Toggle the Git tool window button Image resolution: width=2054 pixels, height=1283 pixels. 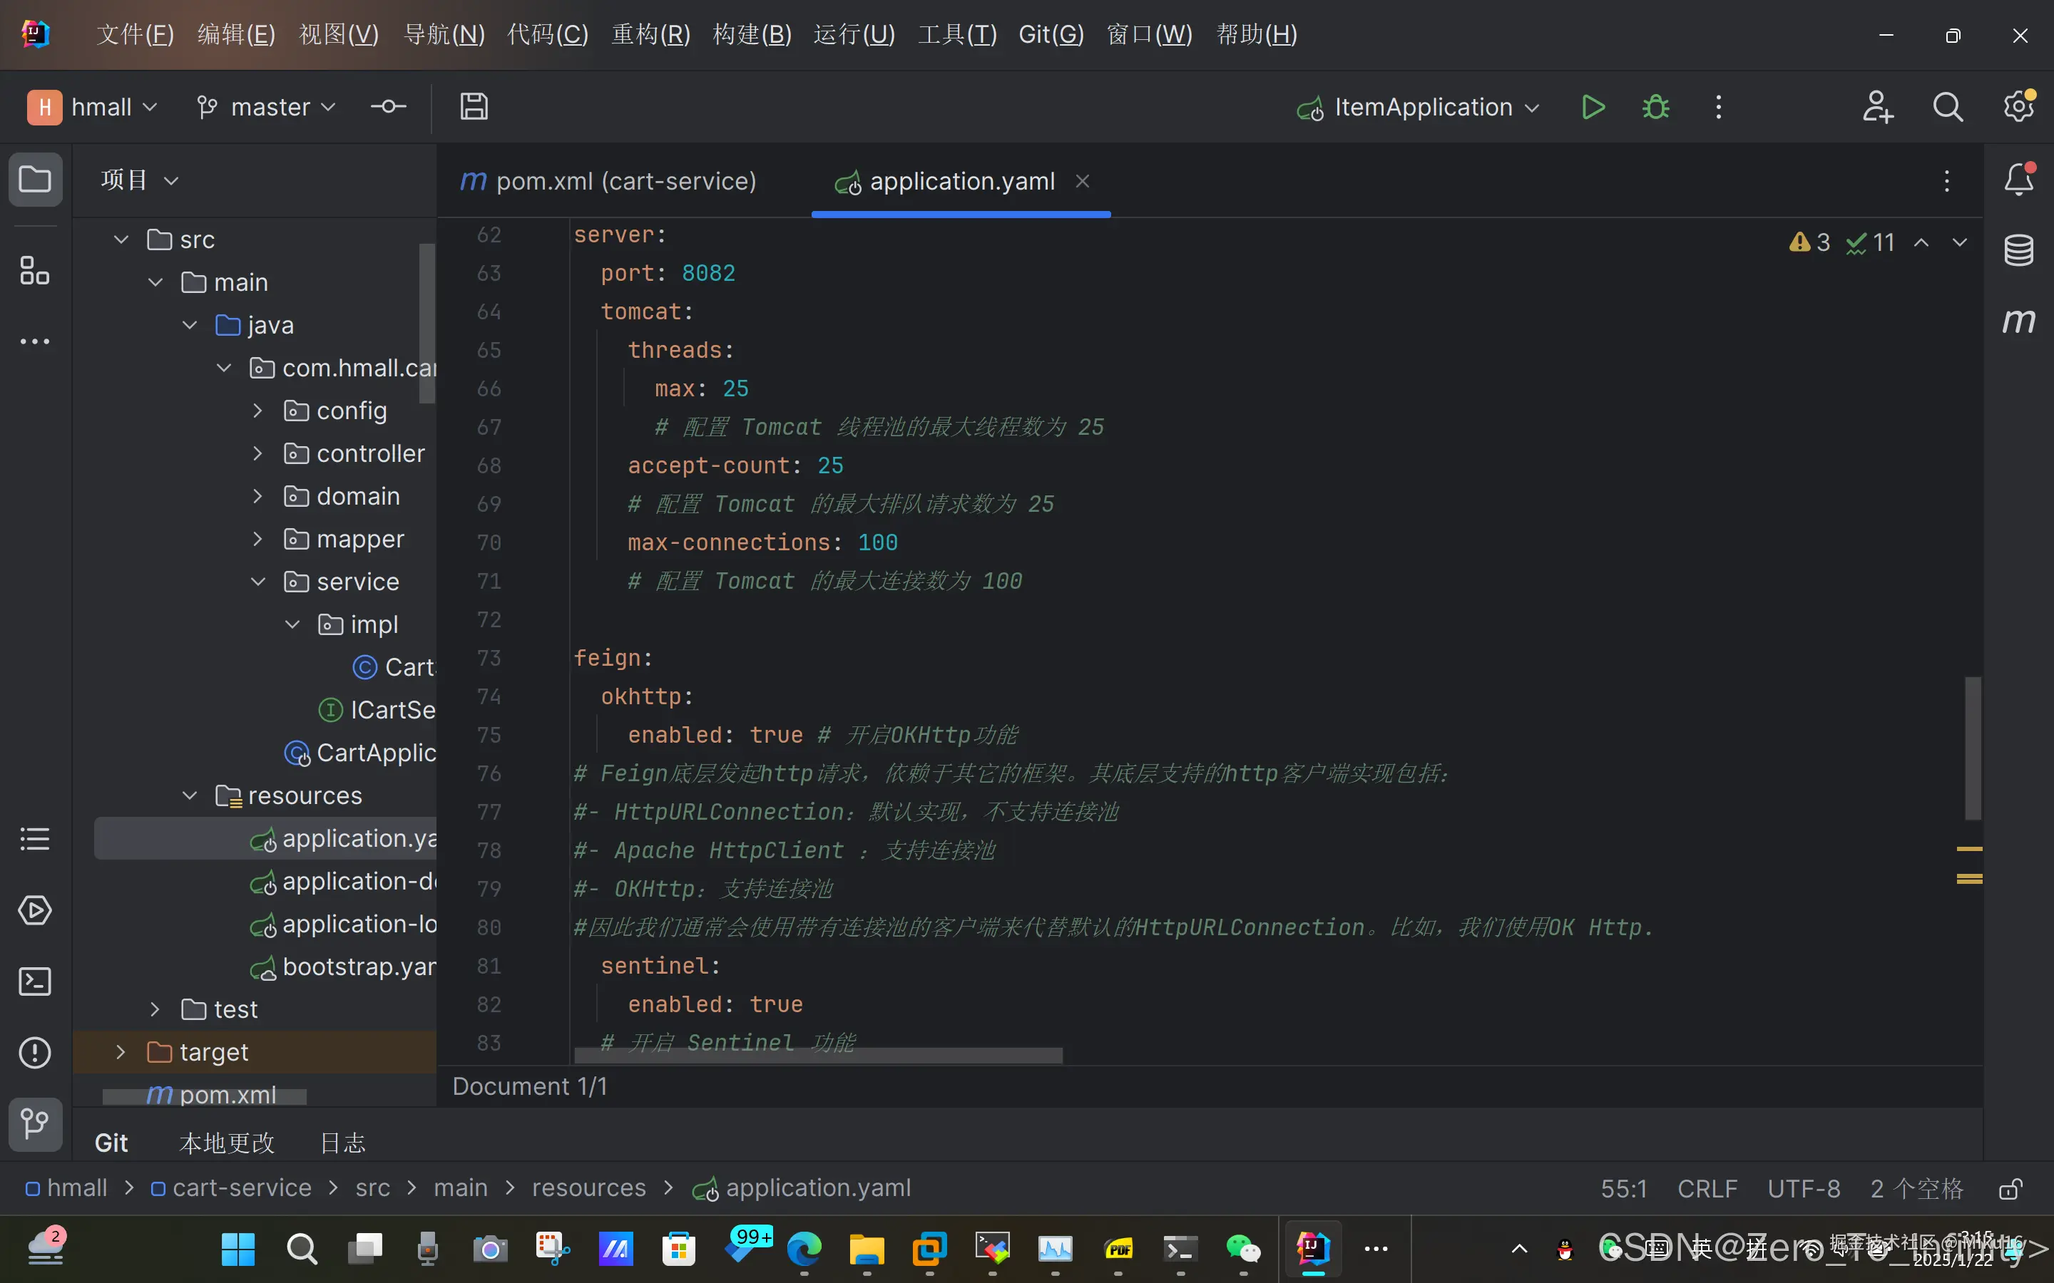point(35,1124)
